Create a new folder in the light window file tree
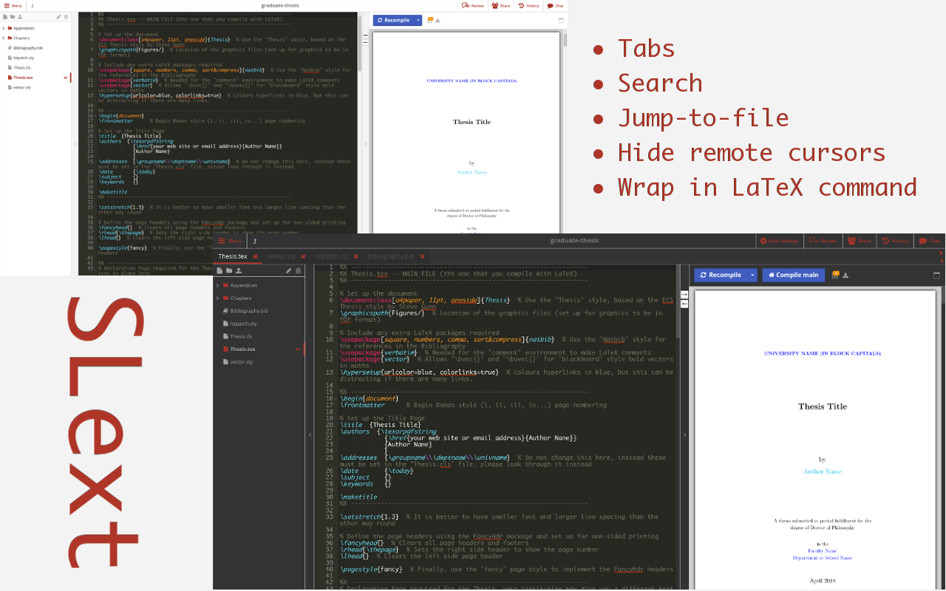Viewport: 946px width, 591px height. (12, 16)
